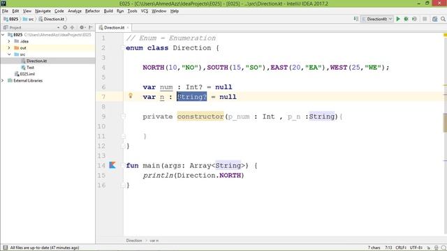The height and width of the screenshot is (251, 447).
Task: Expand the .idea folder
Action: [x=9, y=41]
